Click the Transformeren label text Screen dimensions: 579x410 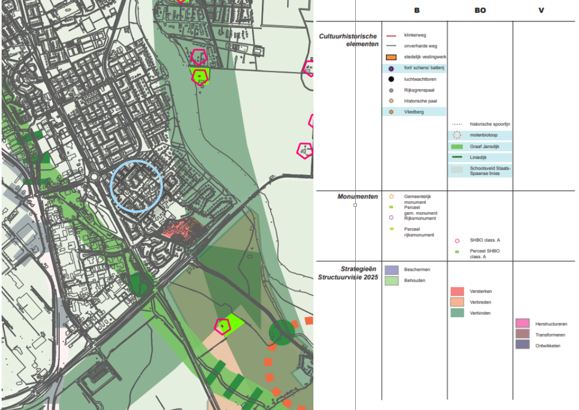pos(550,335)
